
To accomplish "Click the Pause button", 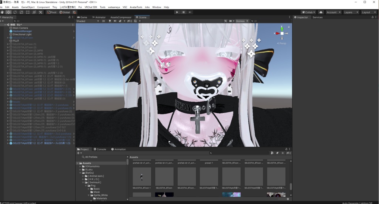I will [184, 12].
